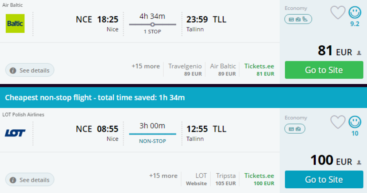Show +15 more offers for LOT flight
This screenshot has width=367, height=193.
tap(163, 176)
